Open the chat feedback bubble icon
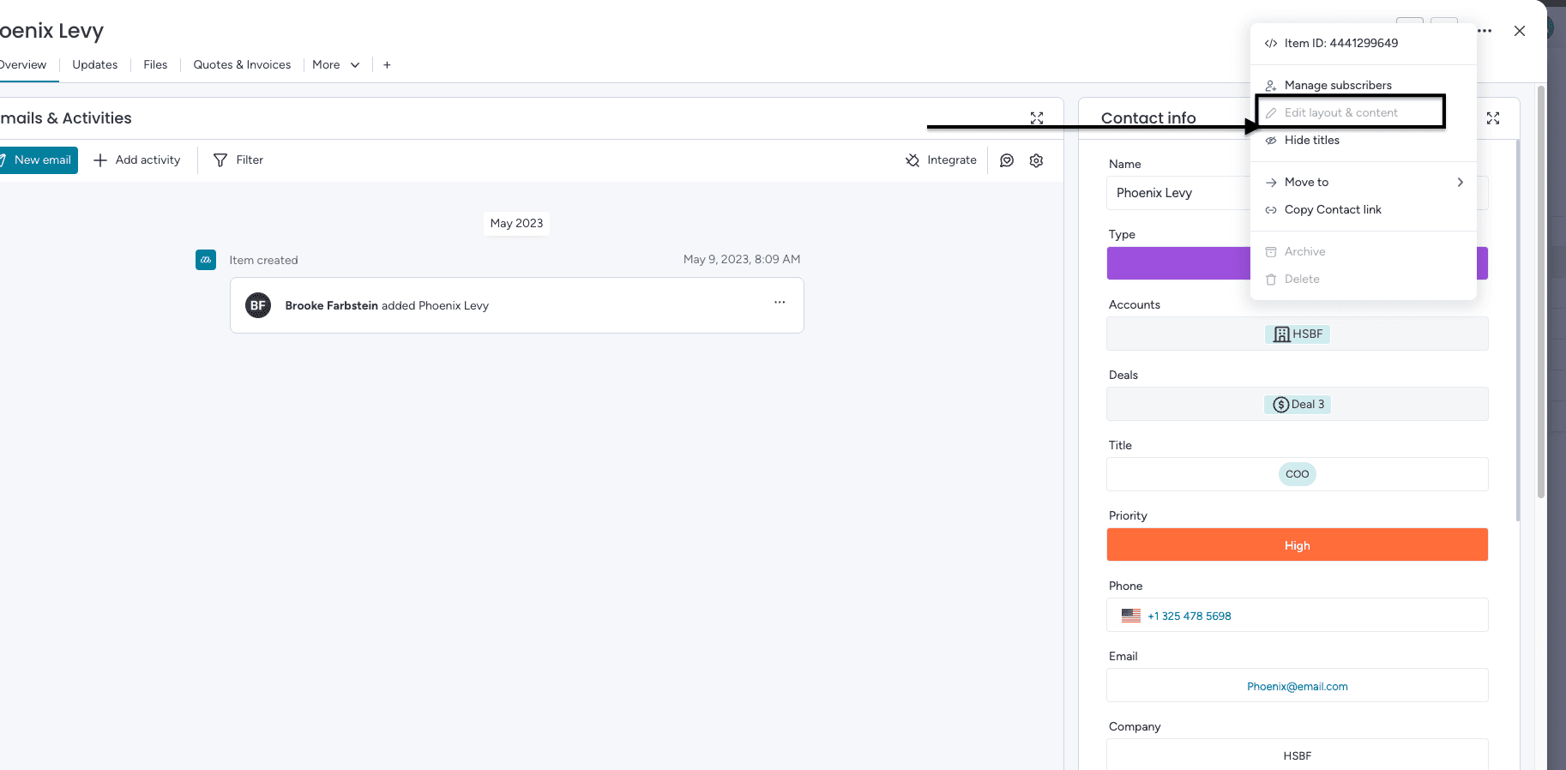 pos(1007,160)
